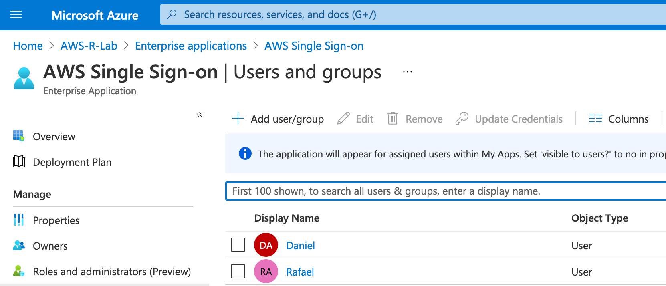
Task: Click the Update Credentials key icon
Action: coord(462,118)
